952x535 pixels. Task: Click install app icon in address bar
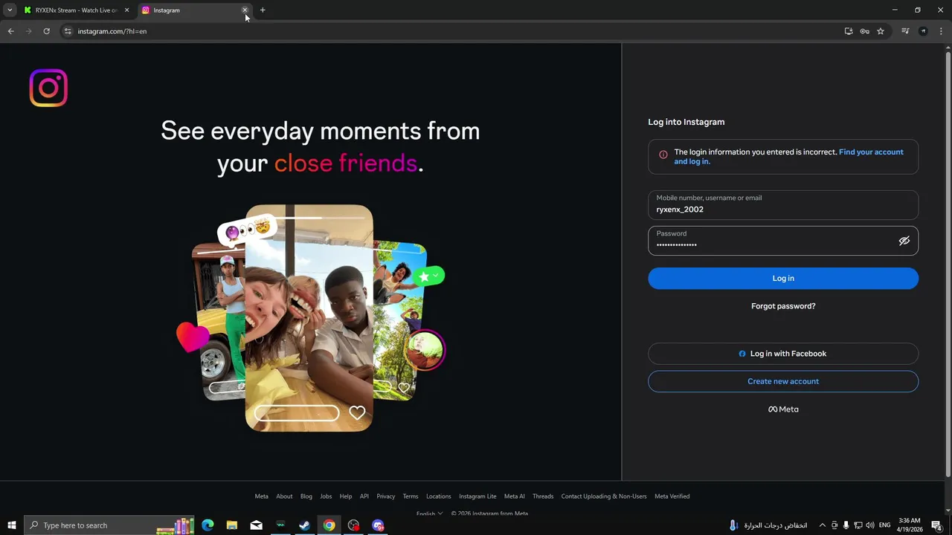pos(849,31)
